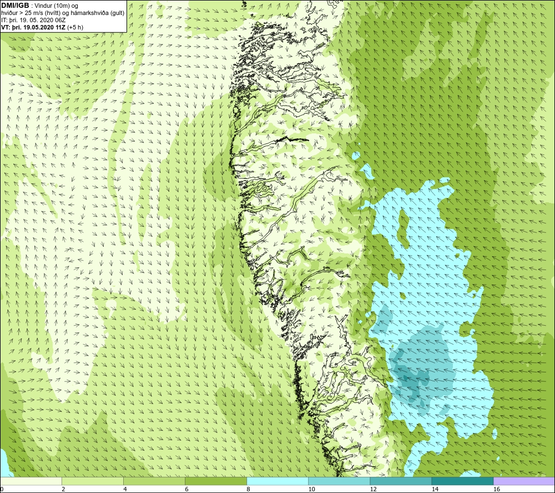
Task: Click the 14–16 m/s dark teal legend swatch
Action: (462, 481)
